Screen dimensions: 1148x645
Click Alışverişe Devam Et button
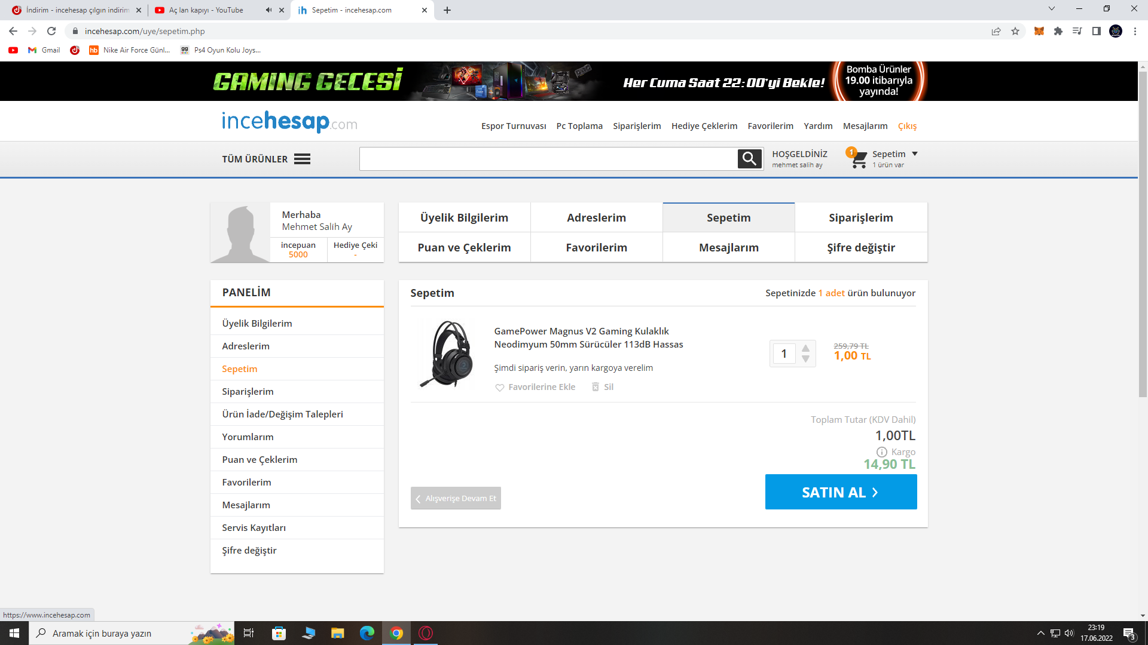(x=456, y=498)
